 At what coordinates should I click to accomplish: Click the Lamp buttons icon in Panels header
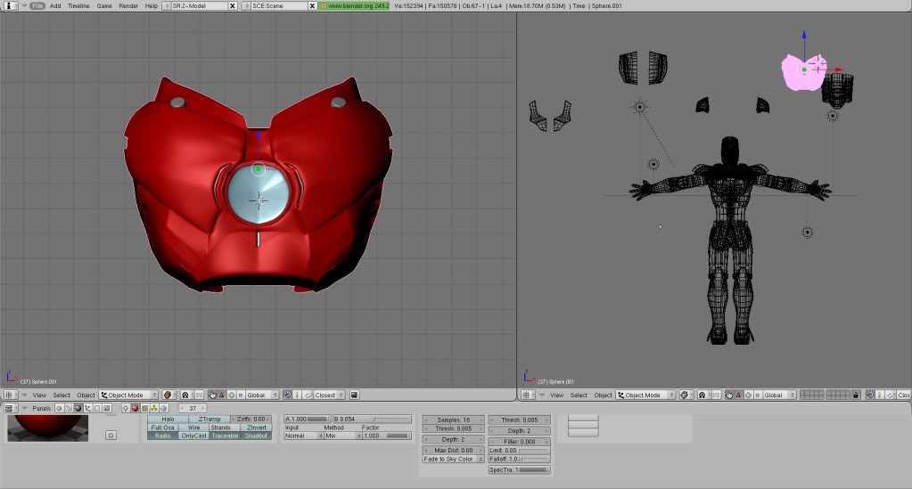(x=125, y=408)
